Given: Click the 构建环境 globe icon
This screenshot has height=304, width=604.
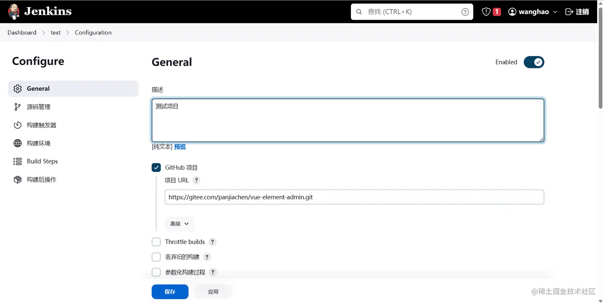Looking at the screenshot, I should pyautogui.click(x=18, y=143).
